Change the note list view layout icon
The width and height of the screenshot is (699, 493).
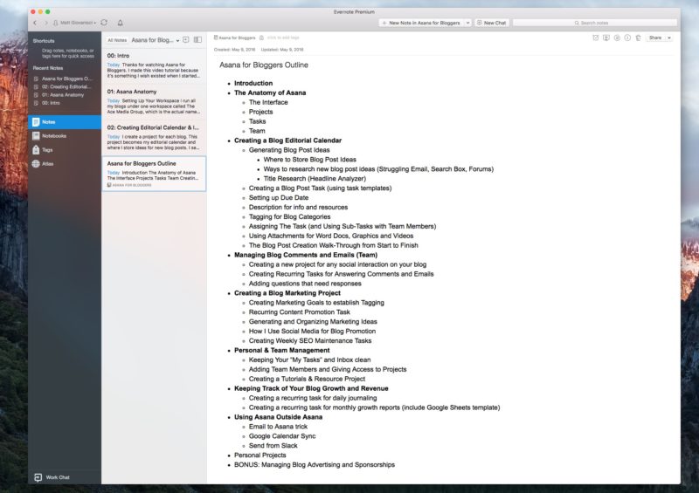click(x=198, y=39)
